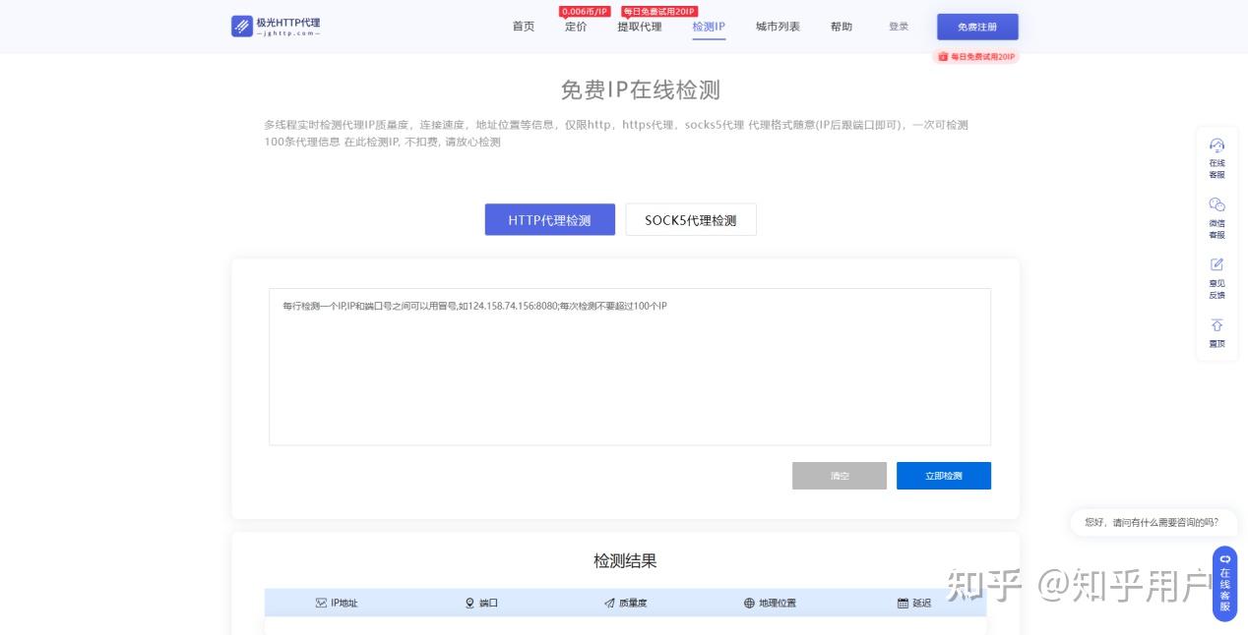
Task: Navigate to 提取代理 in the navbar
Action: (x=638, y=27)
